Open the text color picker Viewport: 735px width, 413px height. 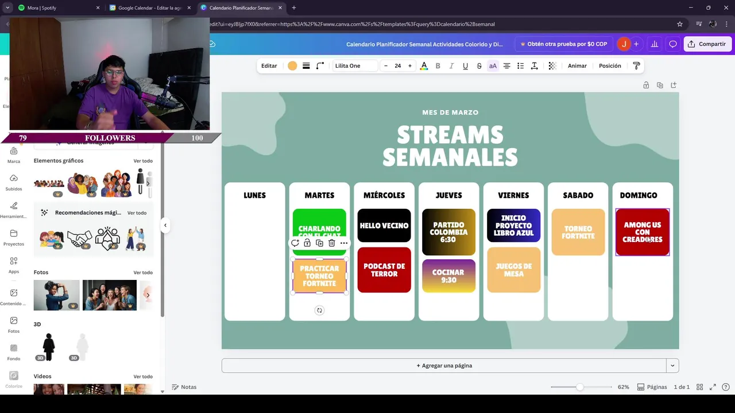pos(424,66)
